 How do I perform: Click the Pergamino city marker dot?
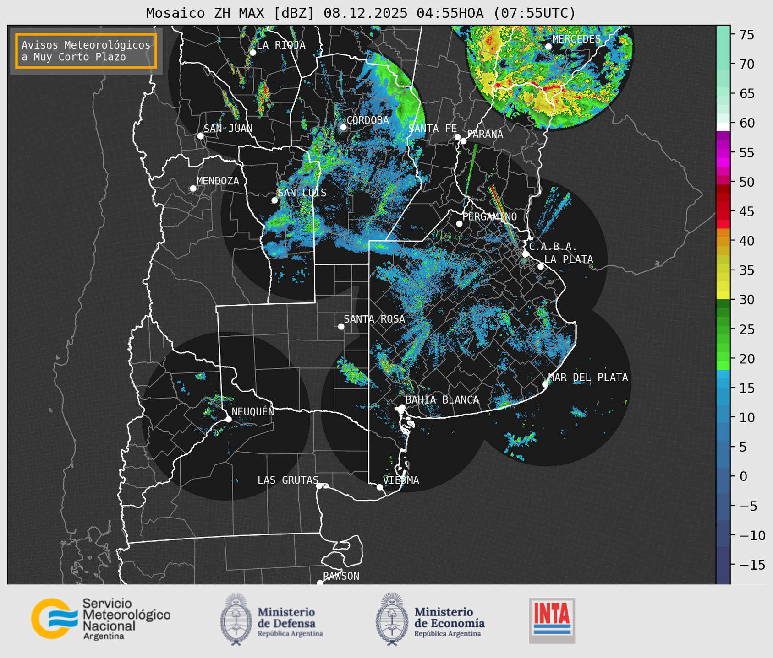[459, 224]
